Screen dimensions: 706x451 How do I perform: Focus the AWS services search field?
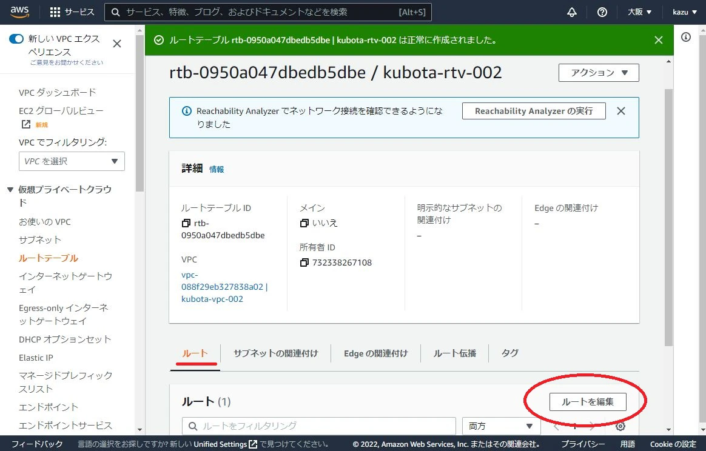[268, 12]
